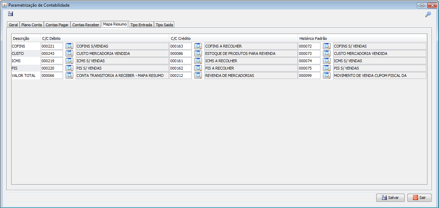Open lookup for VALOR TOTAL histórico padrão

coord(327,76)
